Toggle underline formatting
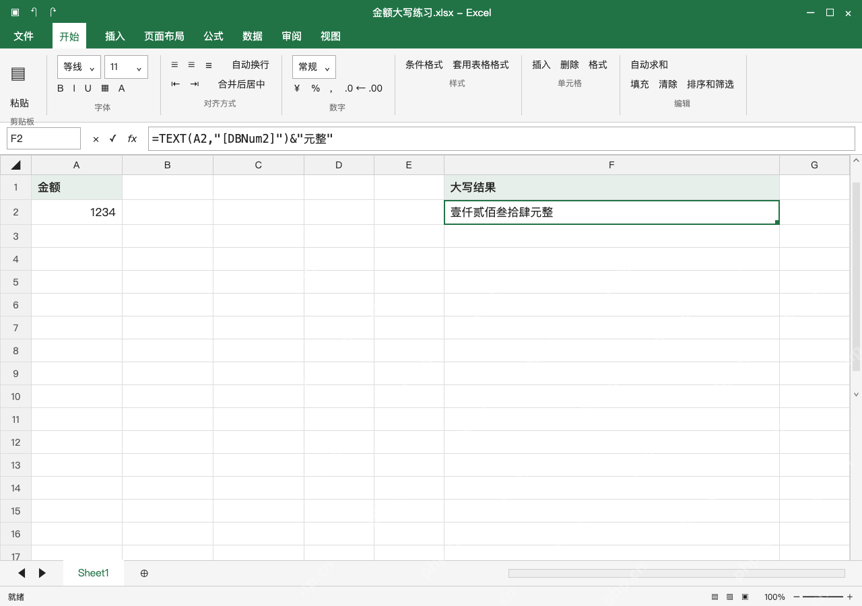Viewport: 862px width, 606px height. point(88,88)
